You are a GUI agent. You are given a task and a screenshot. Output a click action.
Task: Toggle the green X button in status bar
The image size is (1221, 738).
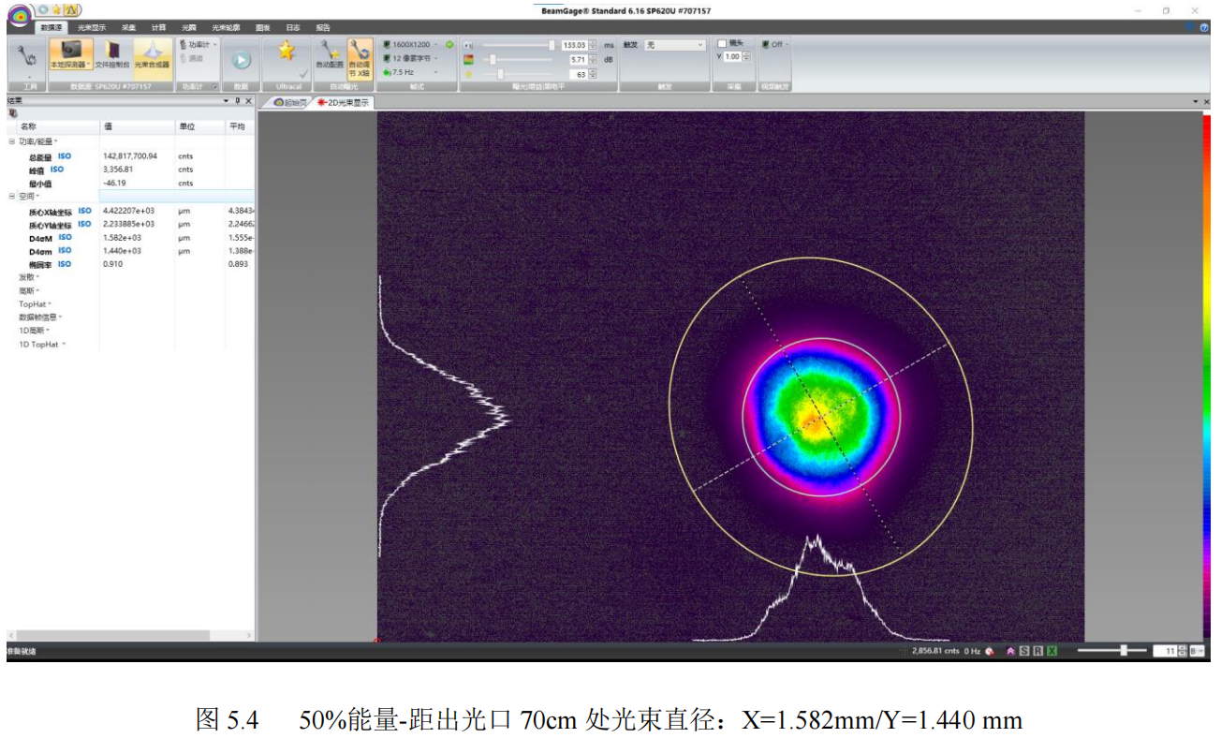pyautogui.click(x=1052, y=651)
